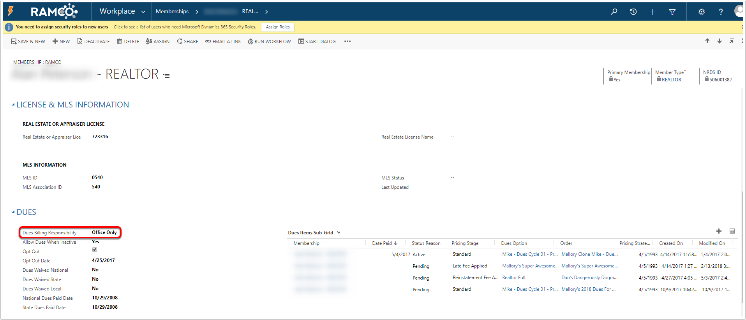
Task: Sort by Pricing Stage column header
Action: pos(465,243)
